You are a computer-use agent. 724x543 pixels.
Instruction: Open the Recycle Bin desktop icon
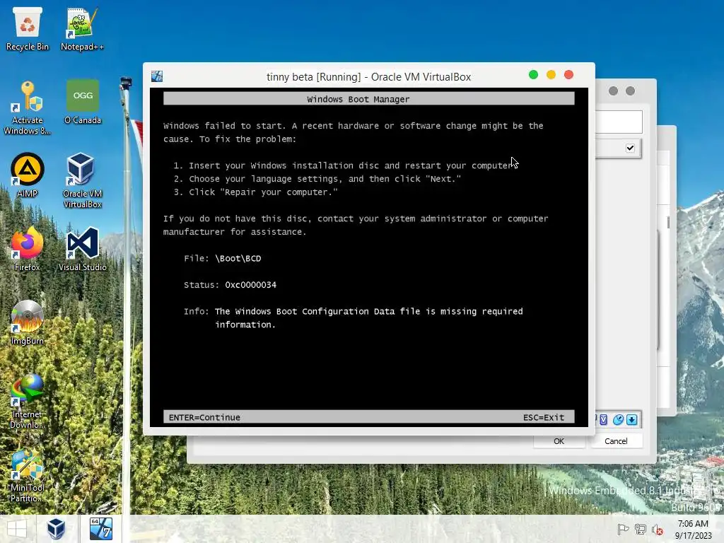tap(28, 28)
